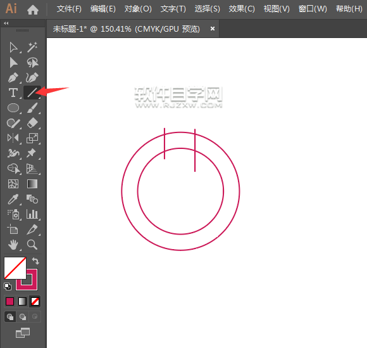Image resolution: width=367 pixels, height=348 pixels.
Task: Click the left vertical line segment
Action: coord(165,143)
